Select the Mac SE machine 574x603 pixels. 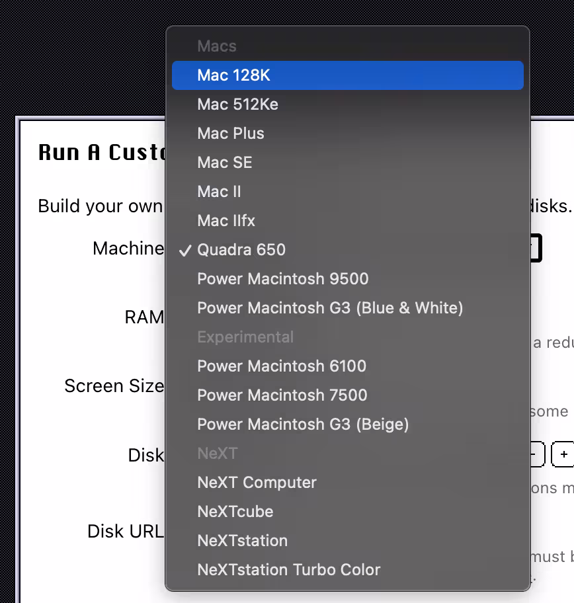pyautogui.click(x=347, y=163)
